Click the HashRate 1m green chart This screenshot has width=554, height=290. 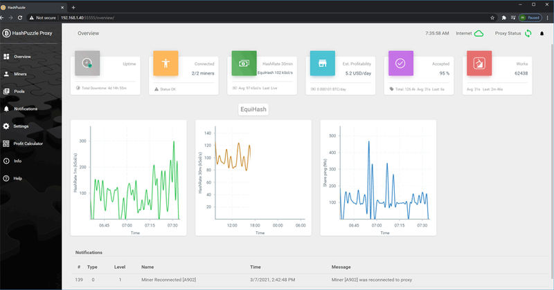(x=129, y=177)
